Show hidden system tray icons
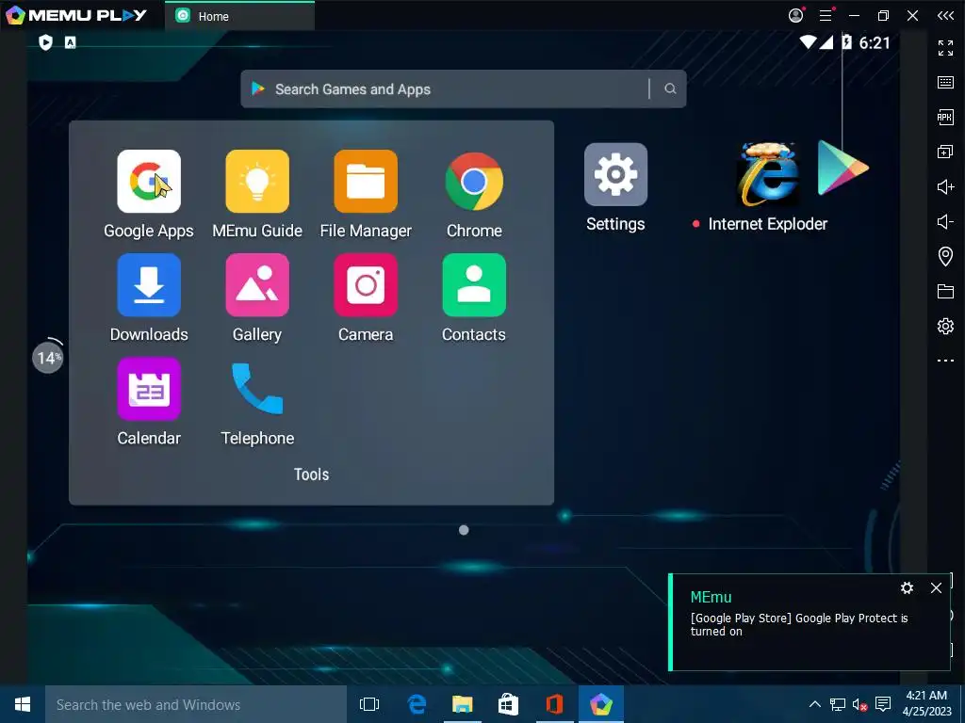Screen dimensions: 965x723 [x=814, y=704]
